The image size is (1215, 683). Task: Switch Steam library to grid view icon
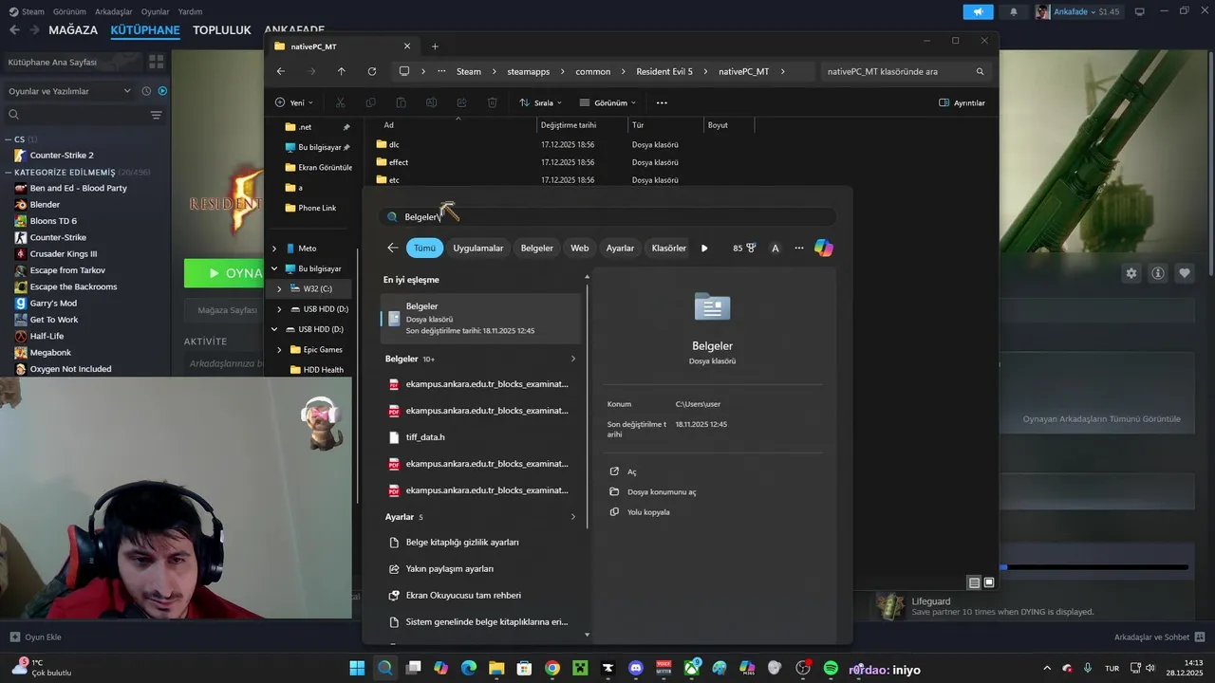[157, 62]
